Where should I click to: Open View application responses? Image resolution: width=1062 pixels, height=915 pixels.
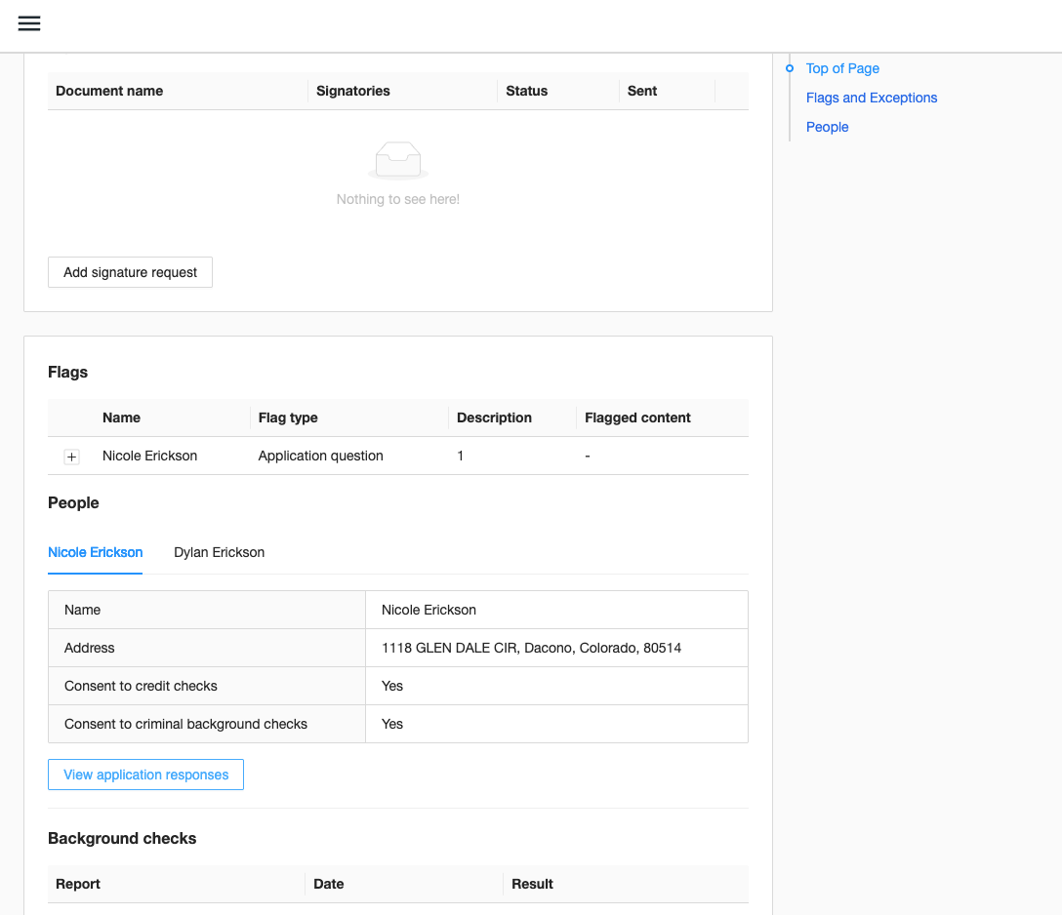point(145,775)
